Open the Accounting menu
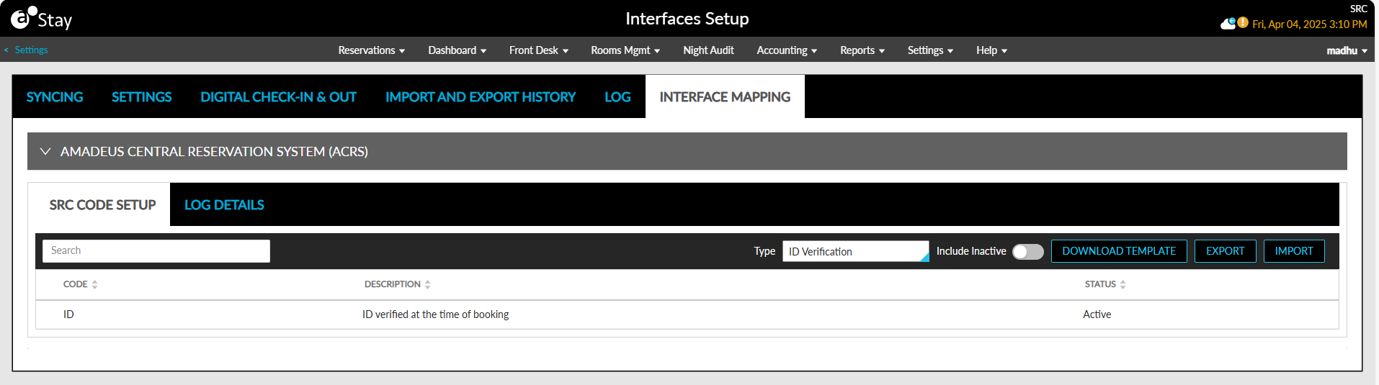Image resolution: width=1379 pixels, height=385 pixels. [x=786, y=50]
